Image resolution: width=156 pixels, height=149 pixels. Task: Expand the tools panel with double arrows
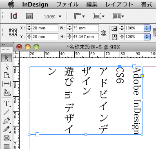tap(4, 45)
